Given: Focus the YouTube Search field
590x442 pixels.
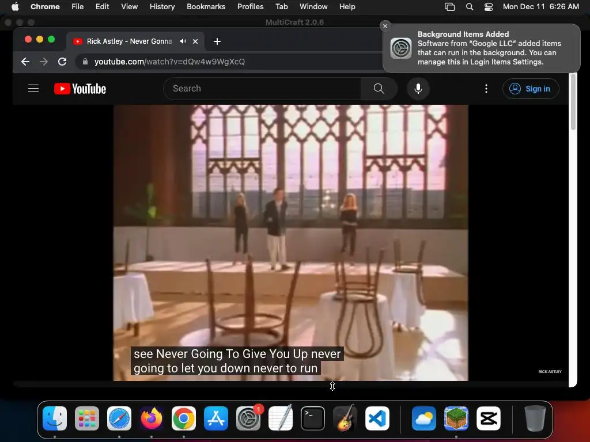Looking at the screenshot, I should click(x=262, y=89).
